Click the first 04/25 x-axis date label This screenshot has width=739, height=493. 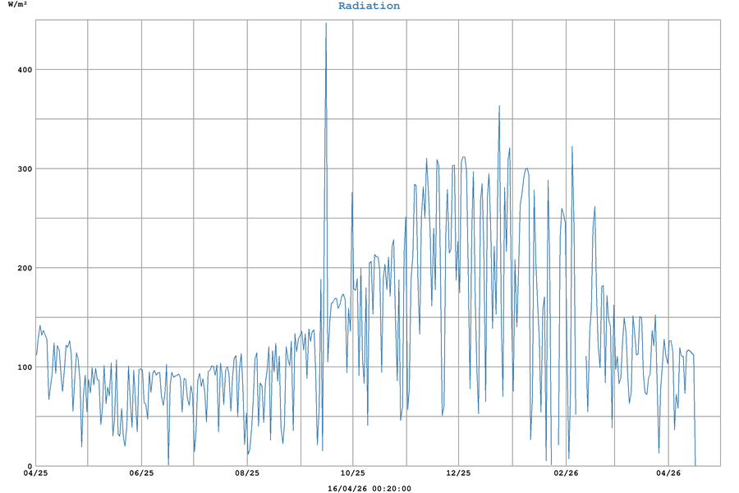coord(35,473)
